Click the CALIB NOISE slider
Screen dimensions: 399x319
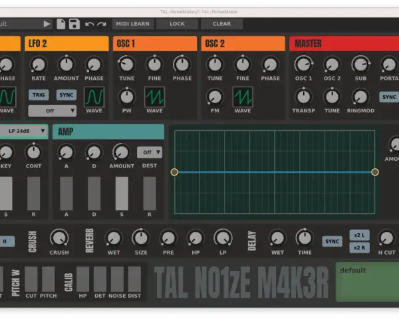[117, 279]
